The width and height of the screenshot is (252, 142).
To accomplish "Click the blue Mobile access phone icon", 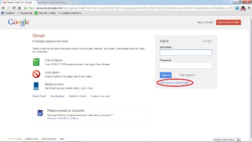I will [x=36, y=86].
